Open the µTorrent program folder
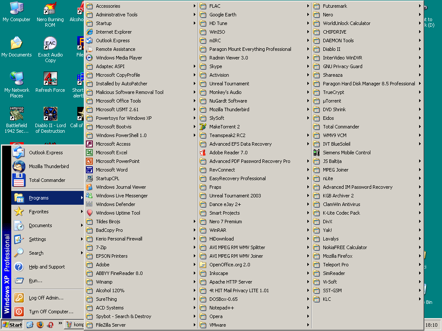 tap(368, 101)
